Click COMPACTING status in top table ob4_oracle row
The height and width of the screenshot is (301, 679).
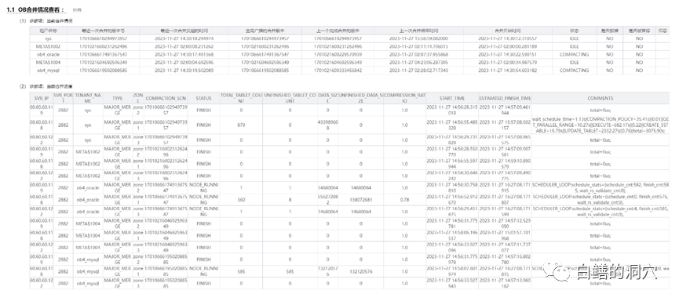coord(574,55)
